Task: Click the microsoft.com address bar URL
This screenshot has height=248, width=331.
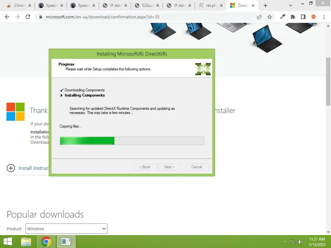Action: (x=102, y=17)
